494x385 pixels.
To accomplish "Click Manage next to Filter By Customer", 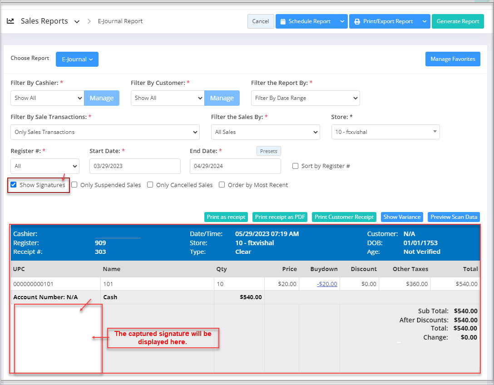I will click(x=222, y=98).
